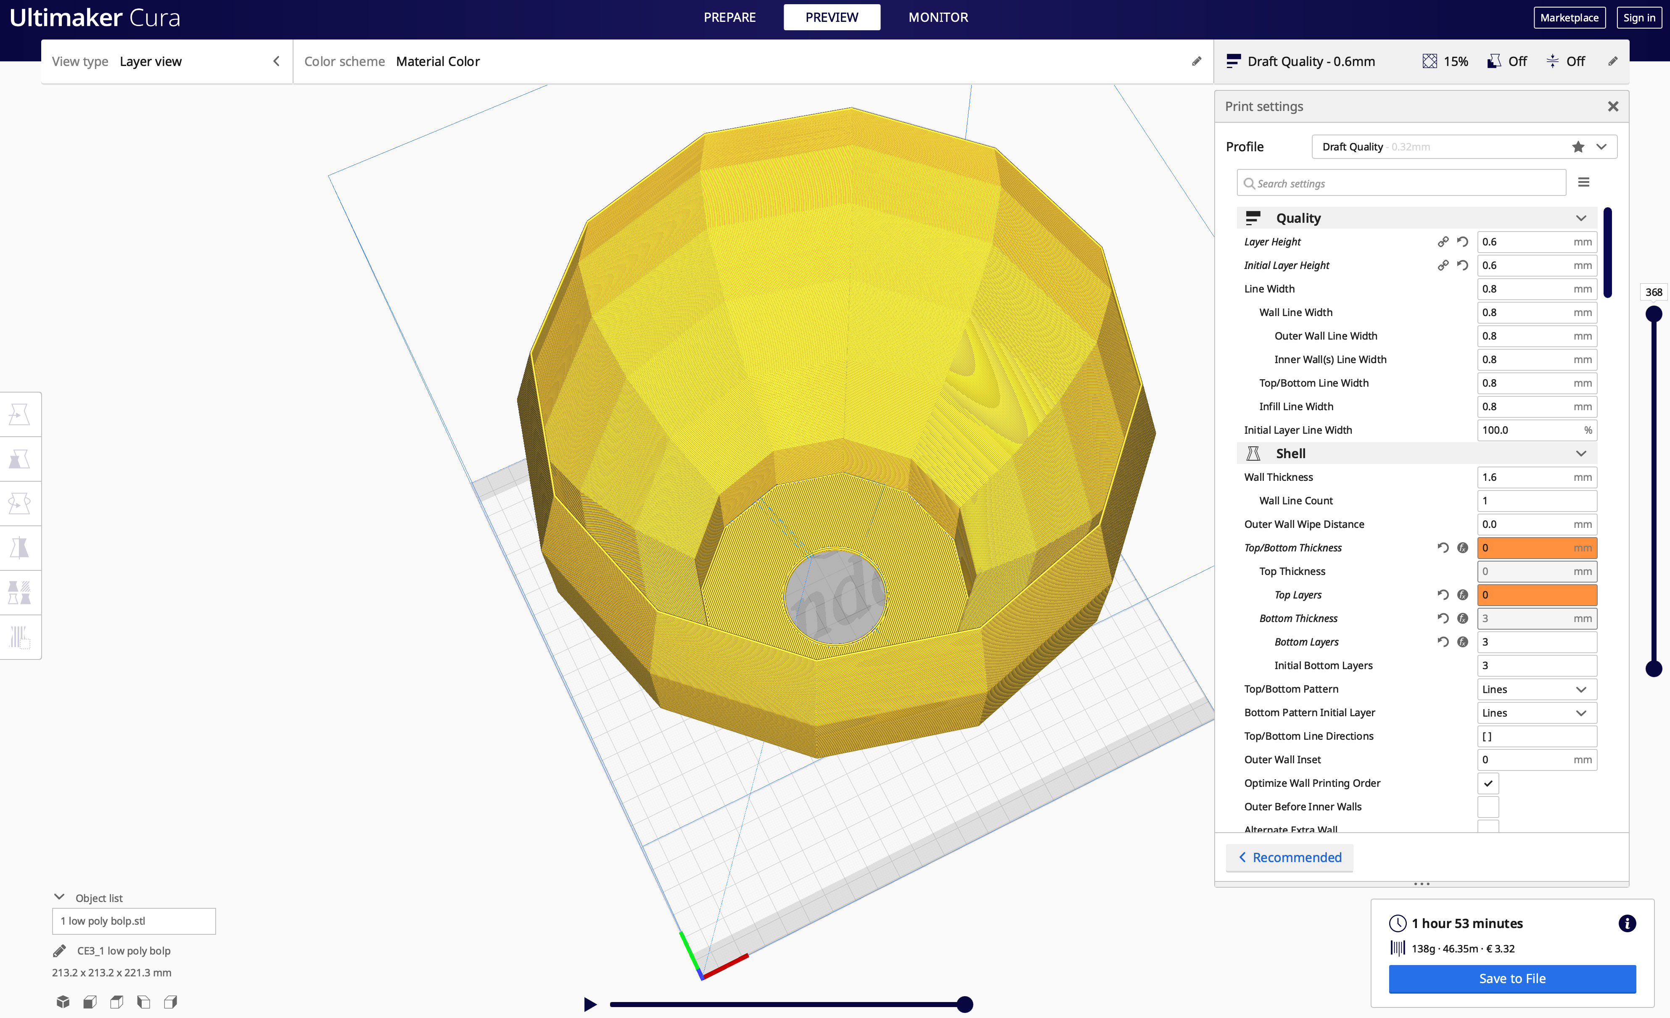1670x1018 pixels.
Task: Collapse the Shell settings section
Action: click(x=1580, y=454)
